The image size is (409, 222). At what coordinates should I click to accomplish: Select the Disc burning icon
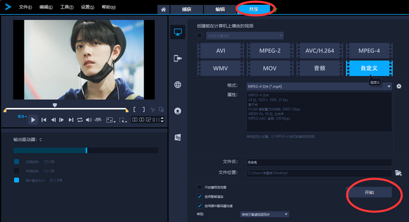pyautogui.click(x=178, y=111)
